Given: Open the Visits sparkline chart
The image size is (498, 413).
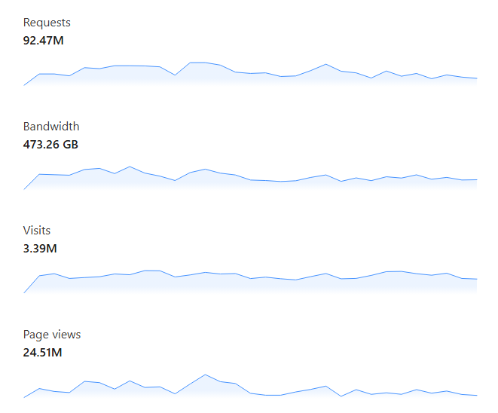Looking at the screenshot, I should click(250, 280).
